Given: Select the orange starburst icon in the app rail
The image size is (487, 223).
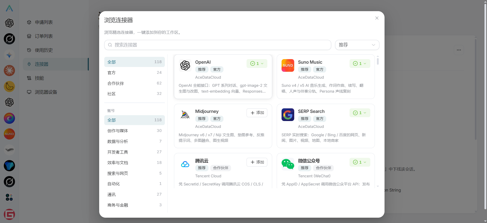Looking at the screenshot, I should pyautogui.click(x=9, y=71).
